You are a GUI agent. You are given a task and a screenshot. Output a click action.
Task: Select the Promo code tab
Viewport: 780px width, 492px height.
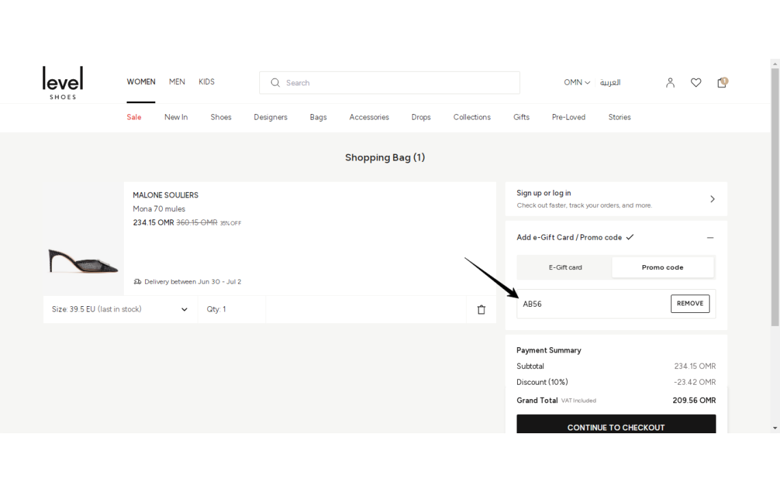tap(662, 267)
